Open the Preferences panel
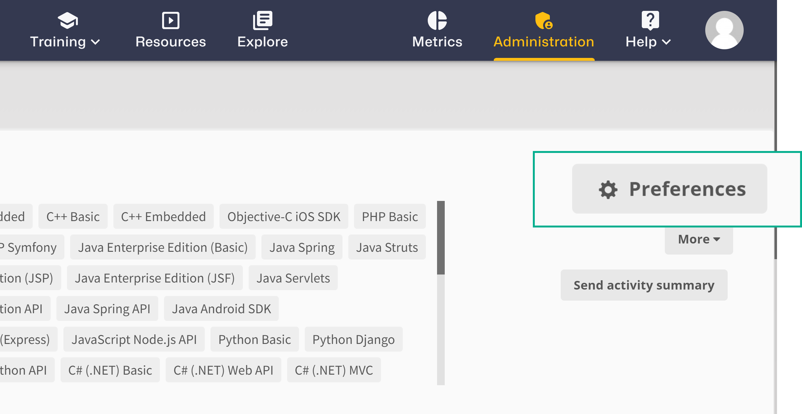 point(670,189)
